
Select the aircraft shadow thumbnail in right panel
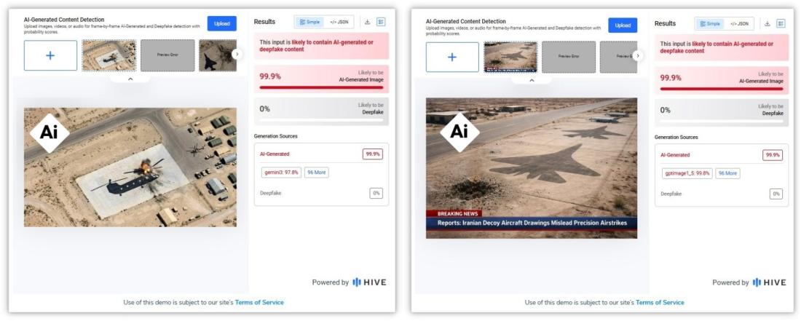510,57
